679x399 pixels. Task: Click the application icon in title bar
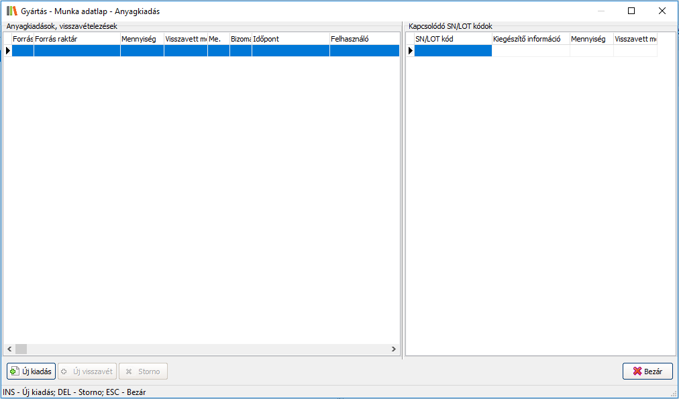(x=12, y=11)
